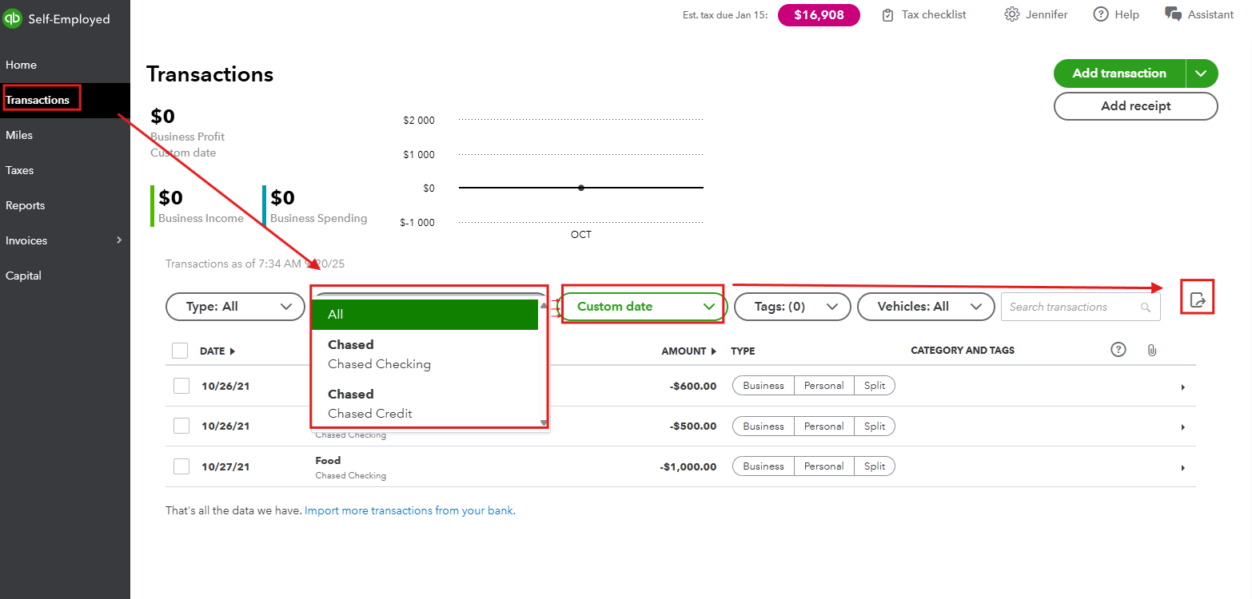Click into the Search transactions field
1252x599 pixels.
(x=1081, y=307)
